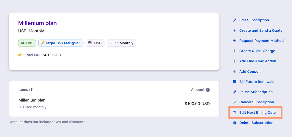Open the Millenium plan title link
This screenshot has width=292, height=137.
(37, 23)
